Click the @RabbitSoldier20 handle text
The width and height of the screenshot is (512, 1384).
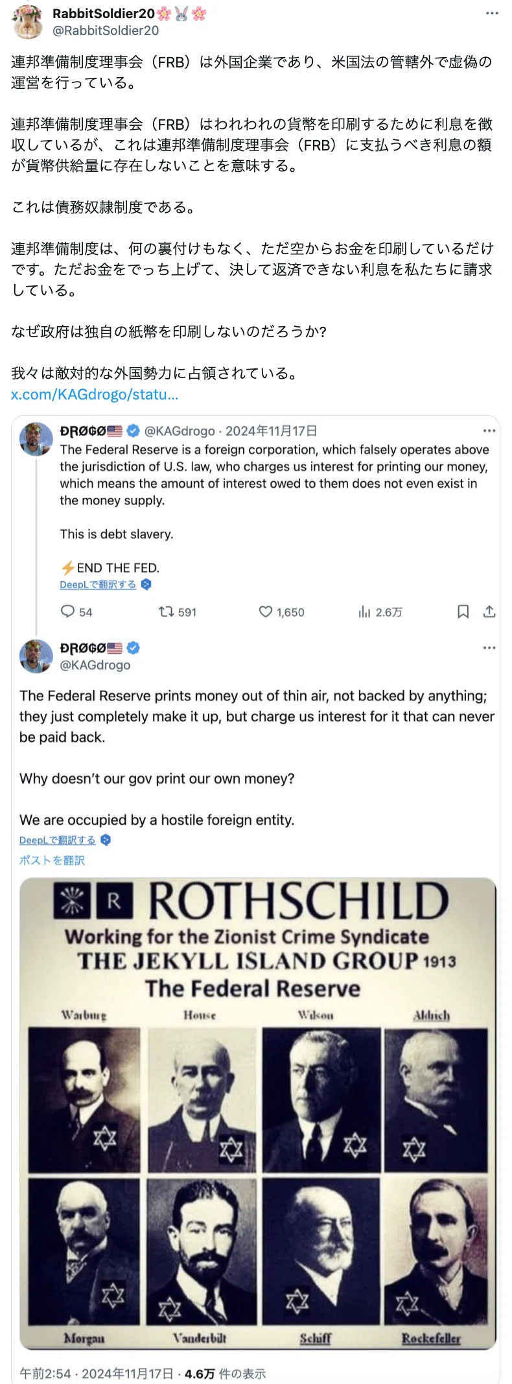coord(106,30)
